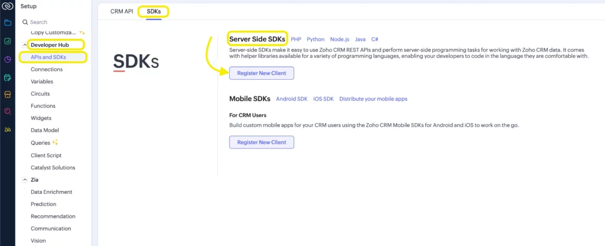
Task: Click Register New Client under Server Side SDKs
Action: [x=262, y=73]
